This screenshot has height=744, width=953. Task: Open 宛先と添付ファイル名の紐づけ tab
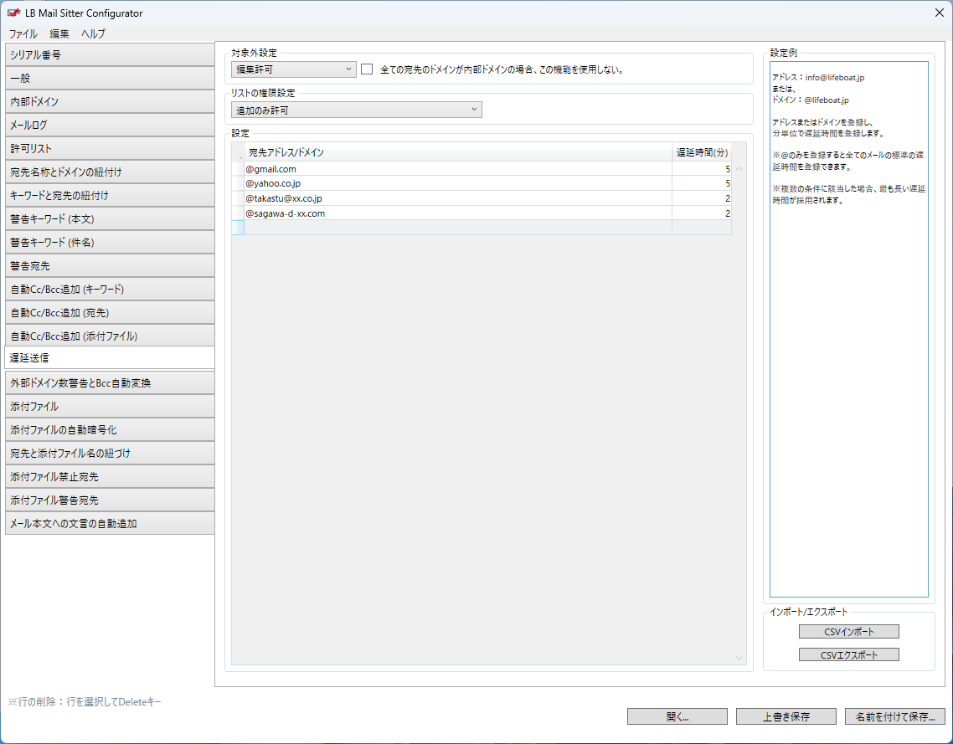point(110,453)
